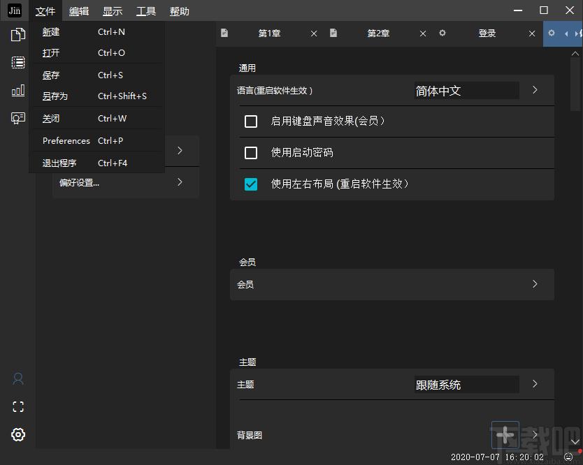Open the statistics chart sidebar panel

click(x=17, y=90)
